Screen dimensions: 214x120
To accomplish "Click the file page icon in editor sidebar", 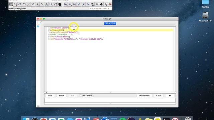I will [x=39, y=23].
